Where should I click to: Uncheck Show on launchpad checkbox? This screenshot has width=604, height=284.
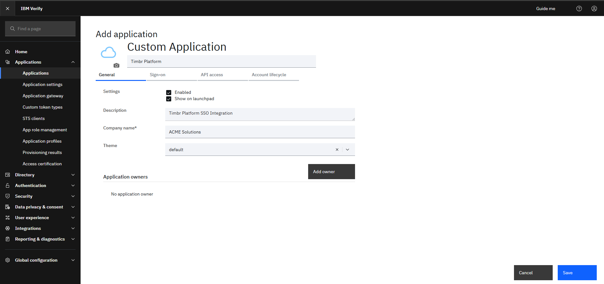tap(169, 99)
